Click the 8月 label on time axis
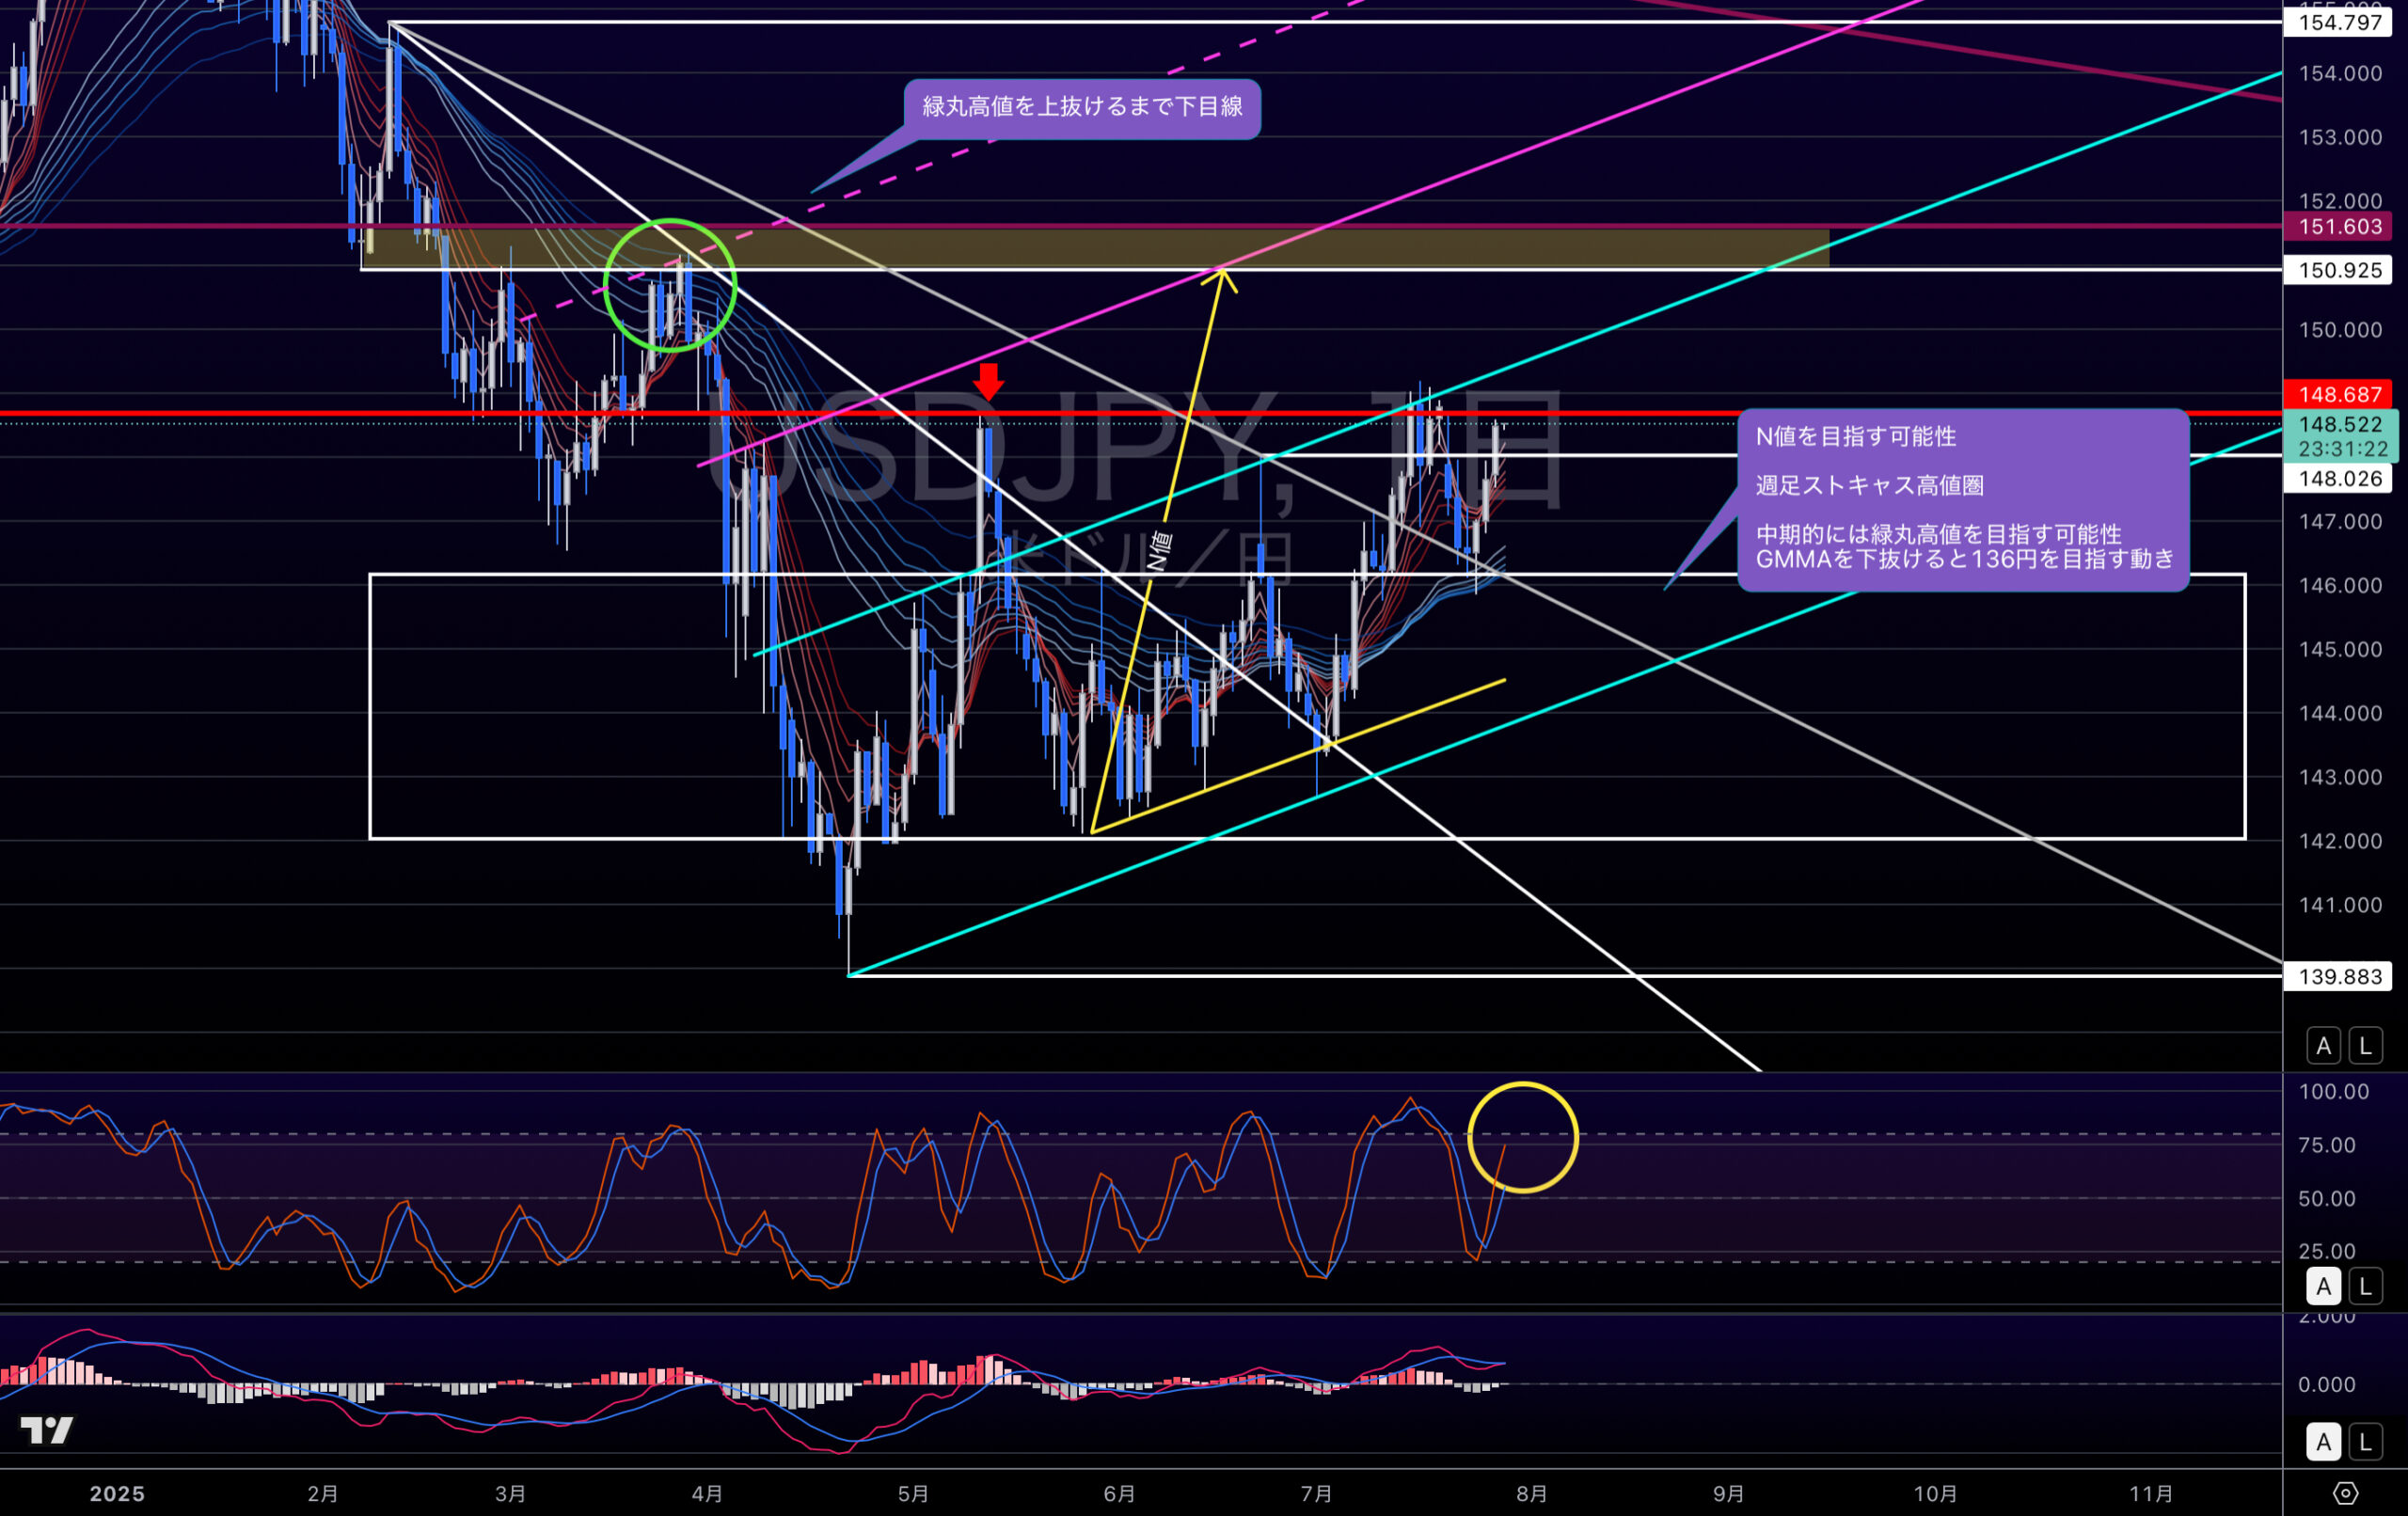Image resolution: width=2408 pixels, height=1516 pixels. 1531,1493
